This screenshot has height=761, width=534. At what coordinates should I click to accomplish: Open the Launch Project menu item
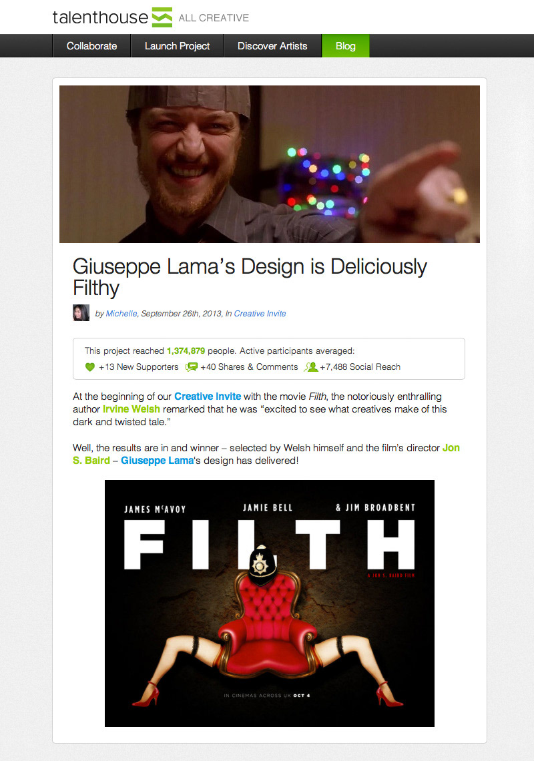coord(177,46)
